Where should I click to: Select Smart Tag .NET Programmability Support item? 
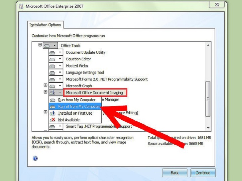coord(99,126)
